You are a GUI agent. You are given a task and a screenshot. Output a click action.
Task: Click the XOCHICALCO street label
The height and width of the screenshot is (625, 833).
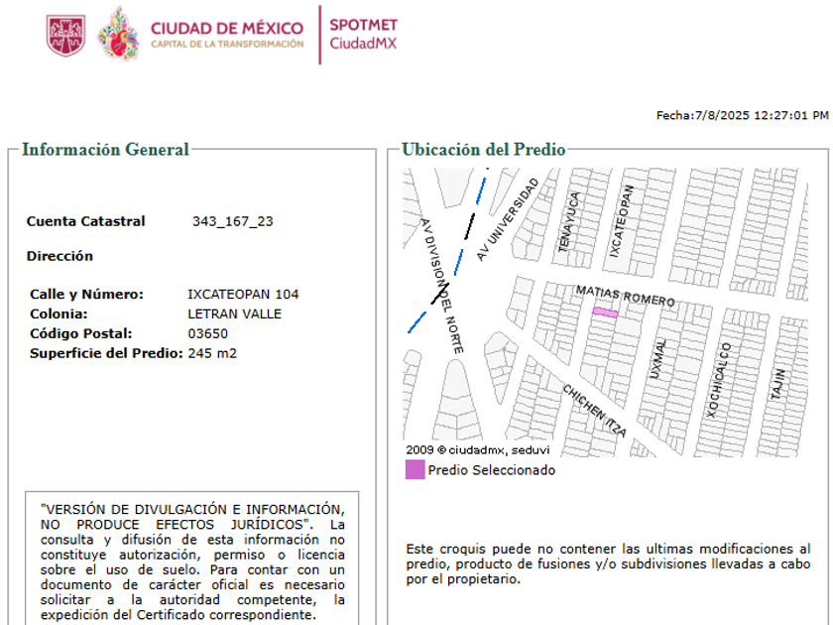pos(719,380)
